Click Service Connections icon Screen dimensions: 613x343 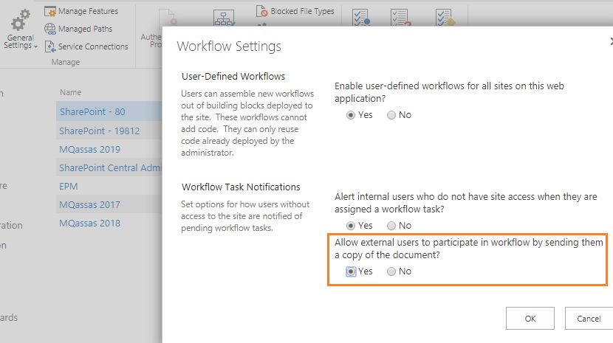50,46
